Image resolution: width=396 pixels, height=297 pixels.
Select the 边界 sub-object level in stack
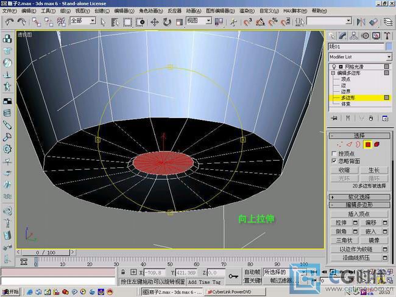pos(345,91)
